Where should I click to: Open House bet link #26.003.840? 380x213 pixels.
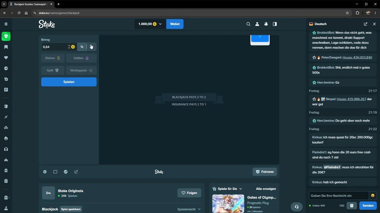357,57
